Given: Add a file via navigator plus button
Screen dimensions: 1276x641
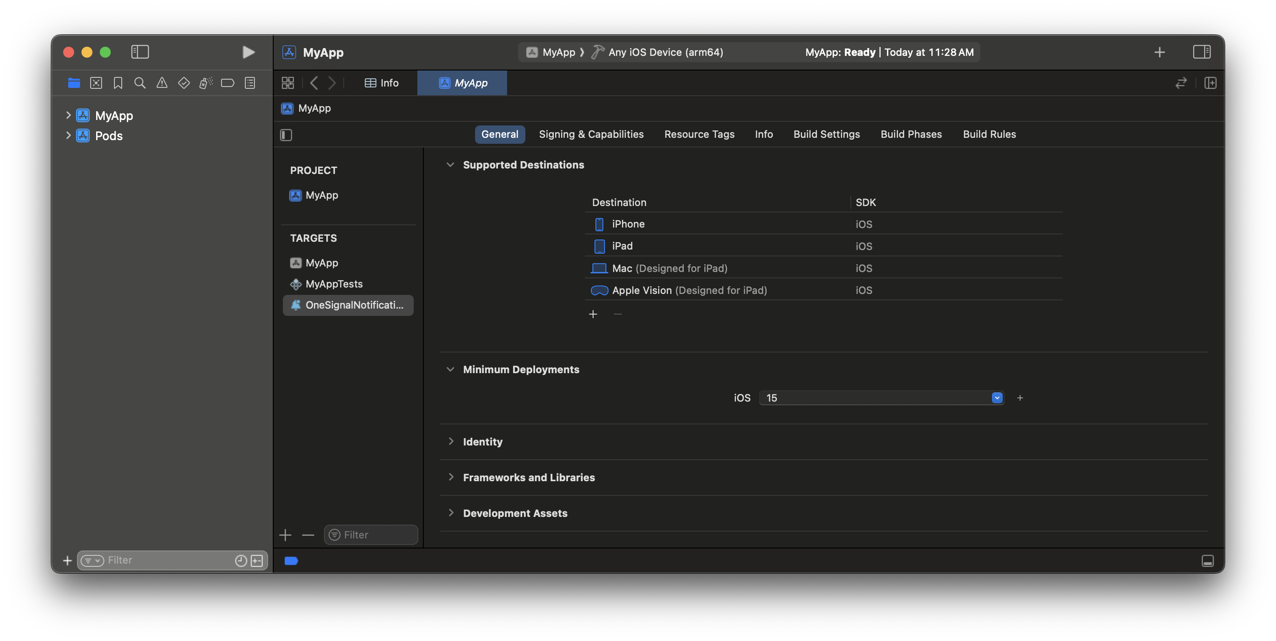Looking at the screenshot, I should (67, 560).
